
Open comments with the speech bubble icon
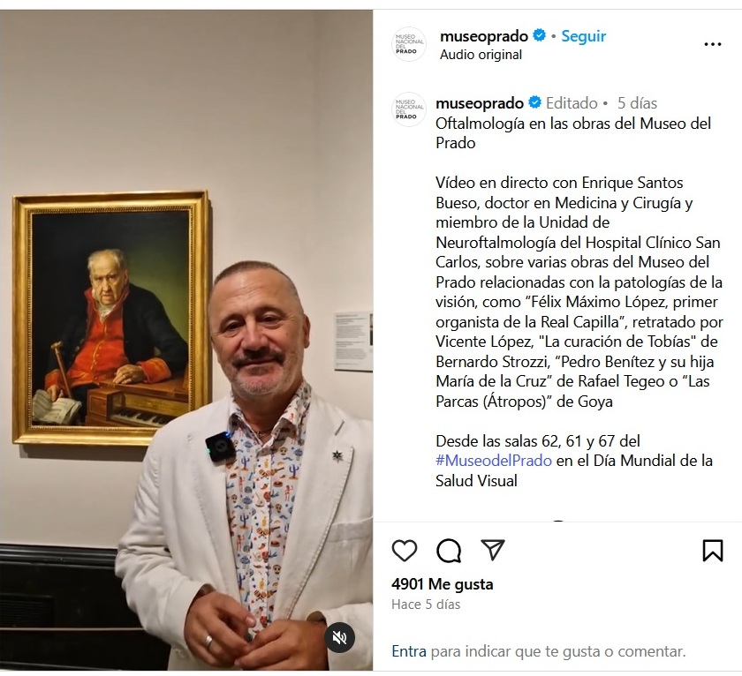pos(449,551)
